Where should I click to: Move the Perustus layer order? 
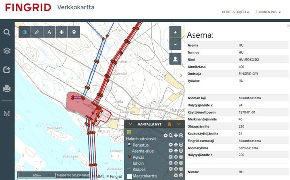[176, 145]
